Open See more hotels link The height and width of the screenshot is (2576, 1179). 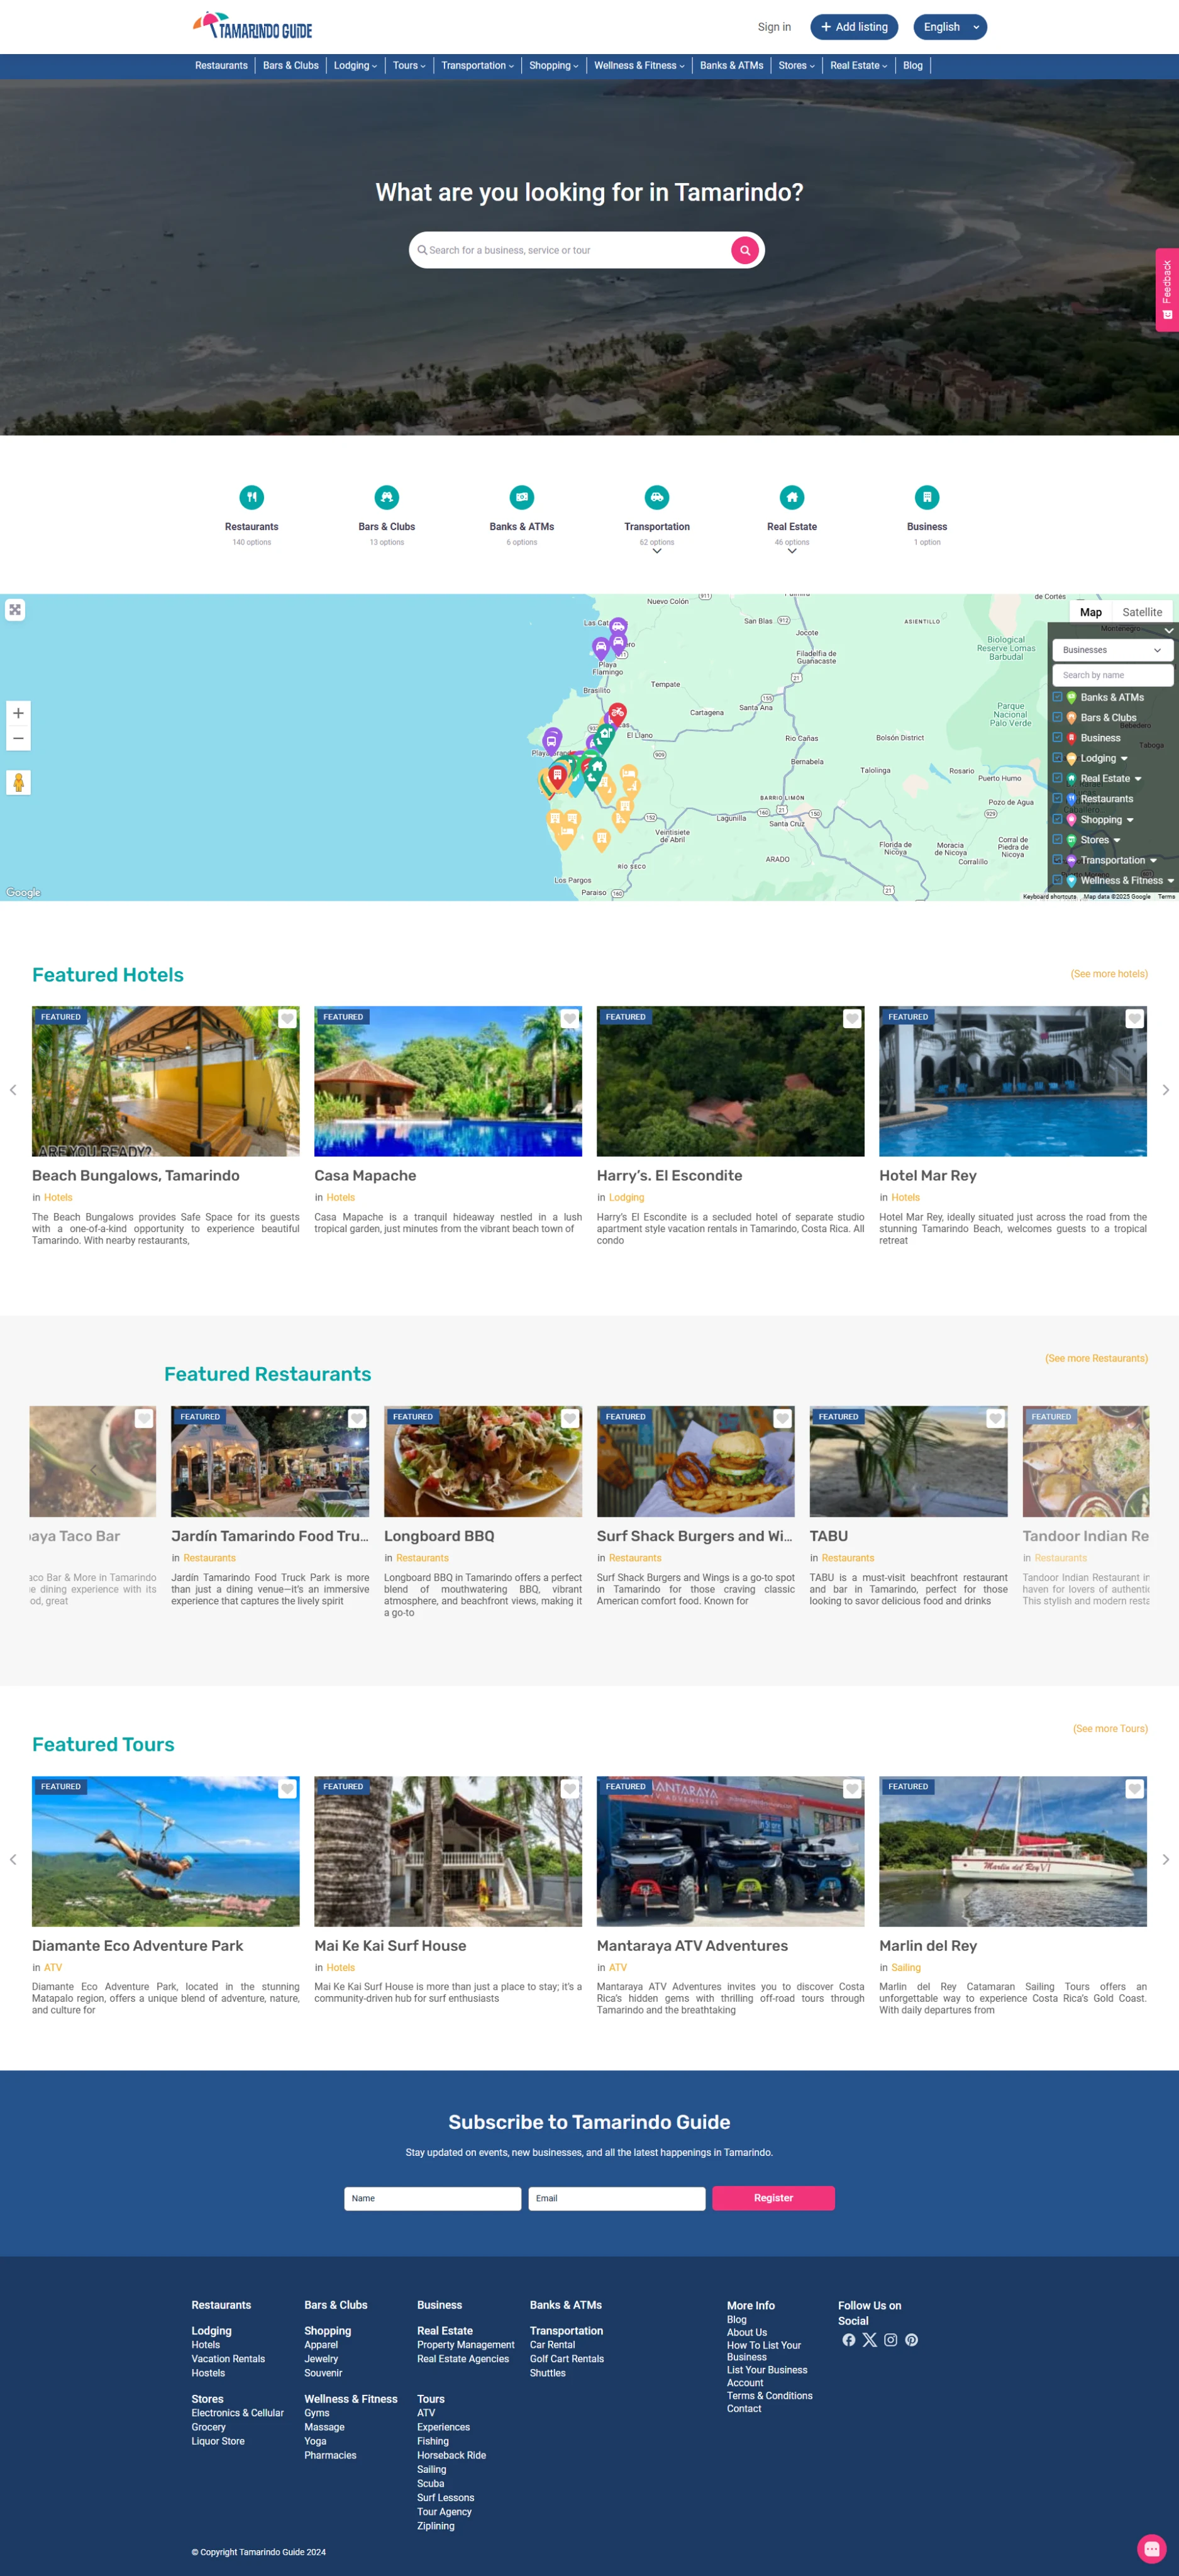pyautogui.click(x=1109, y=973)
